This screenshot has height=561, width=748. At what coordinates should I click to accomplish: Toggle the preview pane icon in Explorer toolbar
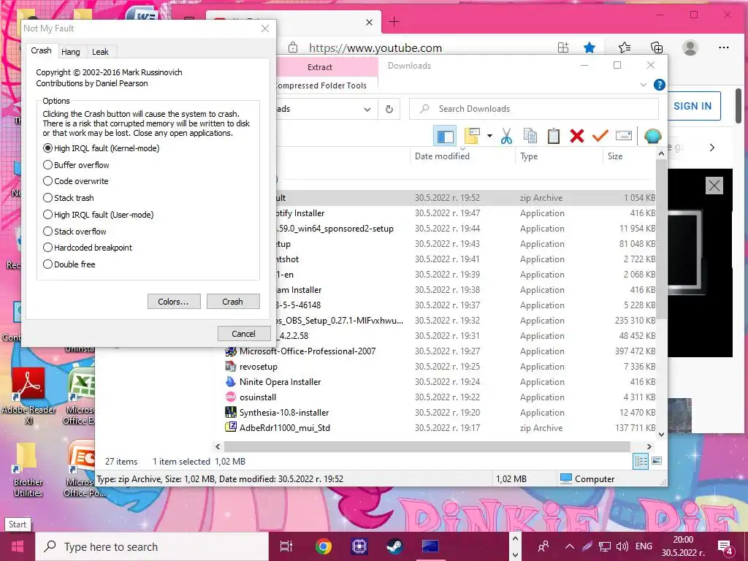coord(445,136)
